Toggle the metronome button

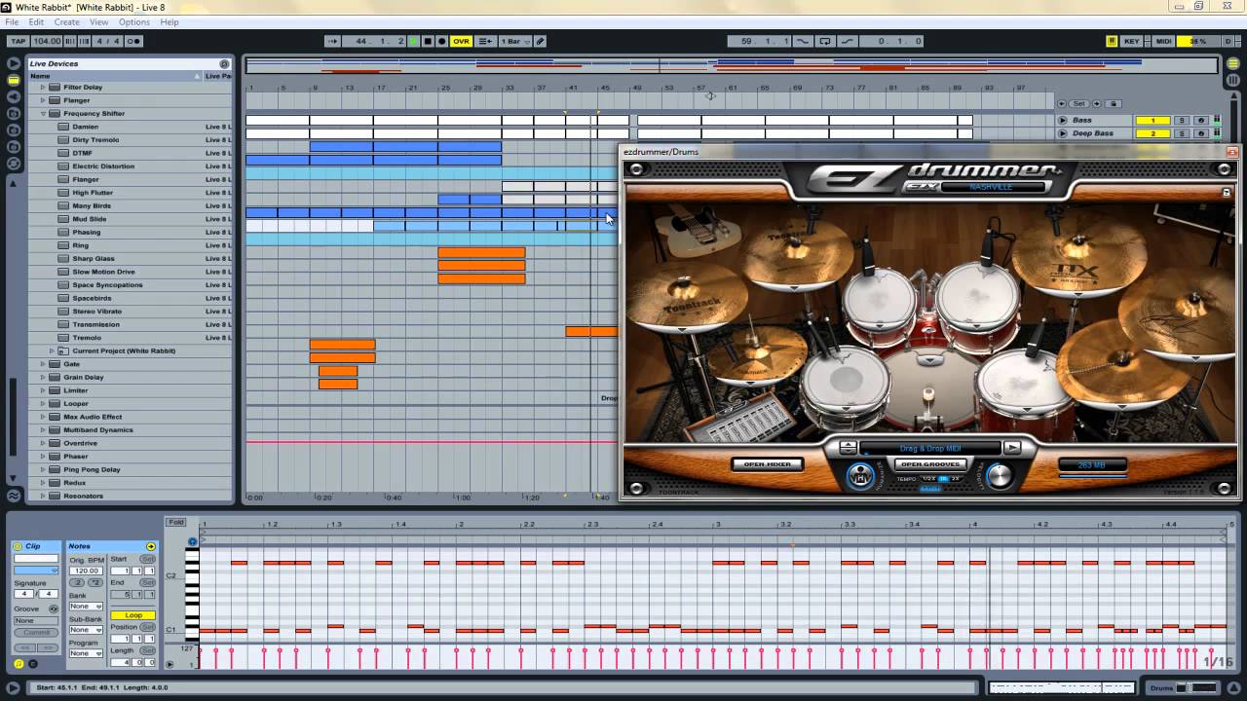point(133,41)
